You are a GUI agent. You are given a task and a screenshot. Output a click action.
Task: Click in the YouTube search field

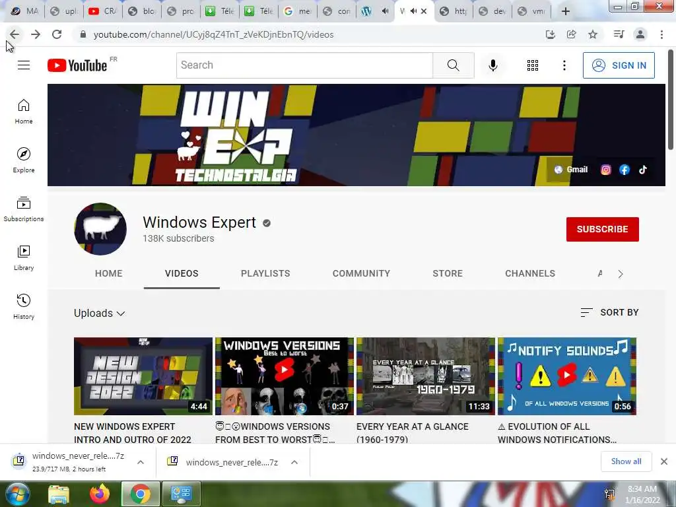[x=304, y=65]
